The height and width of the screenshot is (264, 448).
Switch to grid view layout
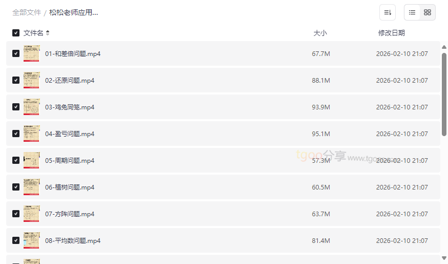(x=427, y=12)
